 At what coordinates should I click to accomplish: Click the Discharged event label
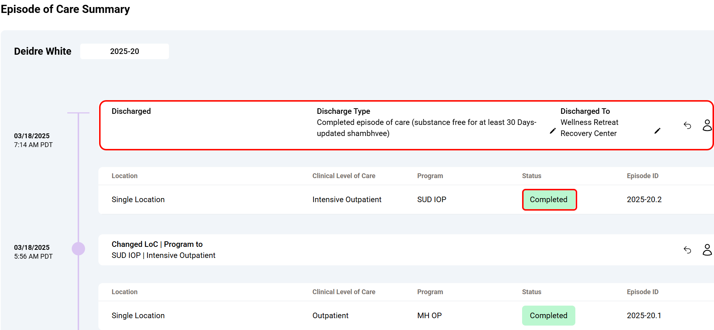(x=131, y=111)
